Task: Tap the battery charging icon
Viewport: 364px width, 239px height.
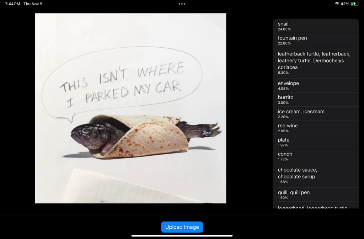Action: click(354, 4)
